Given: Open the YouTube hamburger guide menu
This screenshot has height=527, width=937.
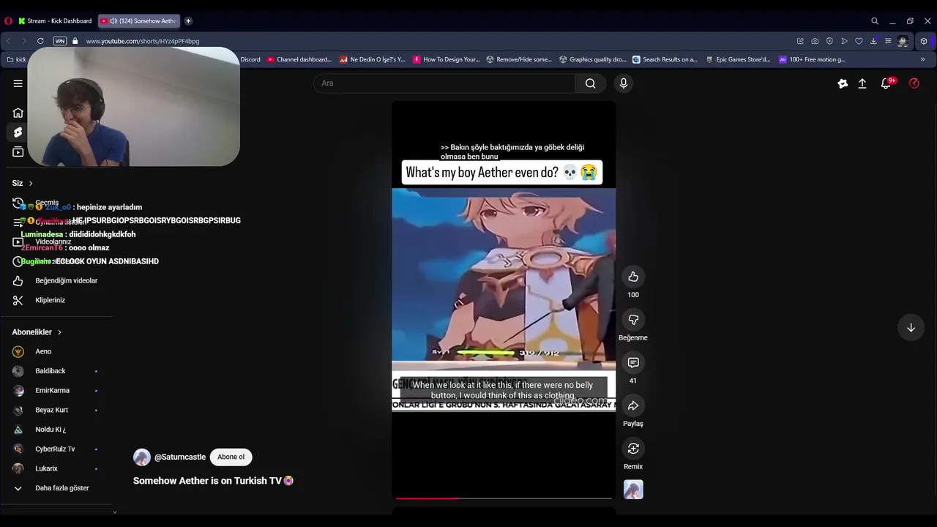Looking at the screenshot, I should [x=18, y=83].
